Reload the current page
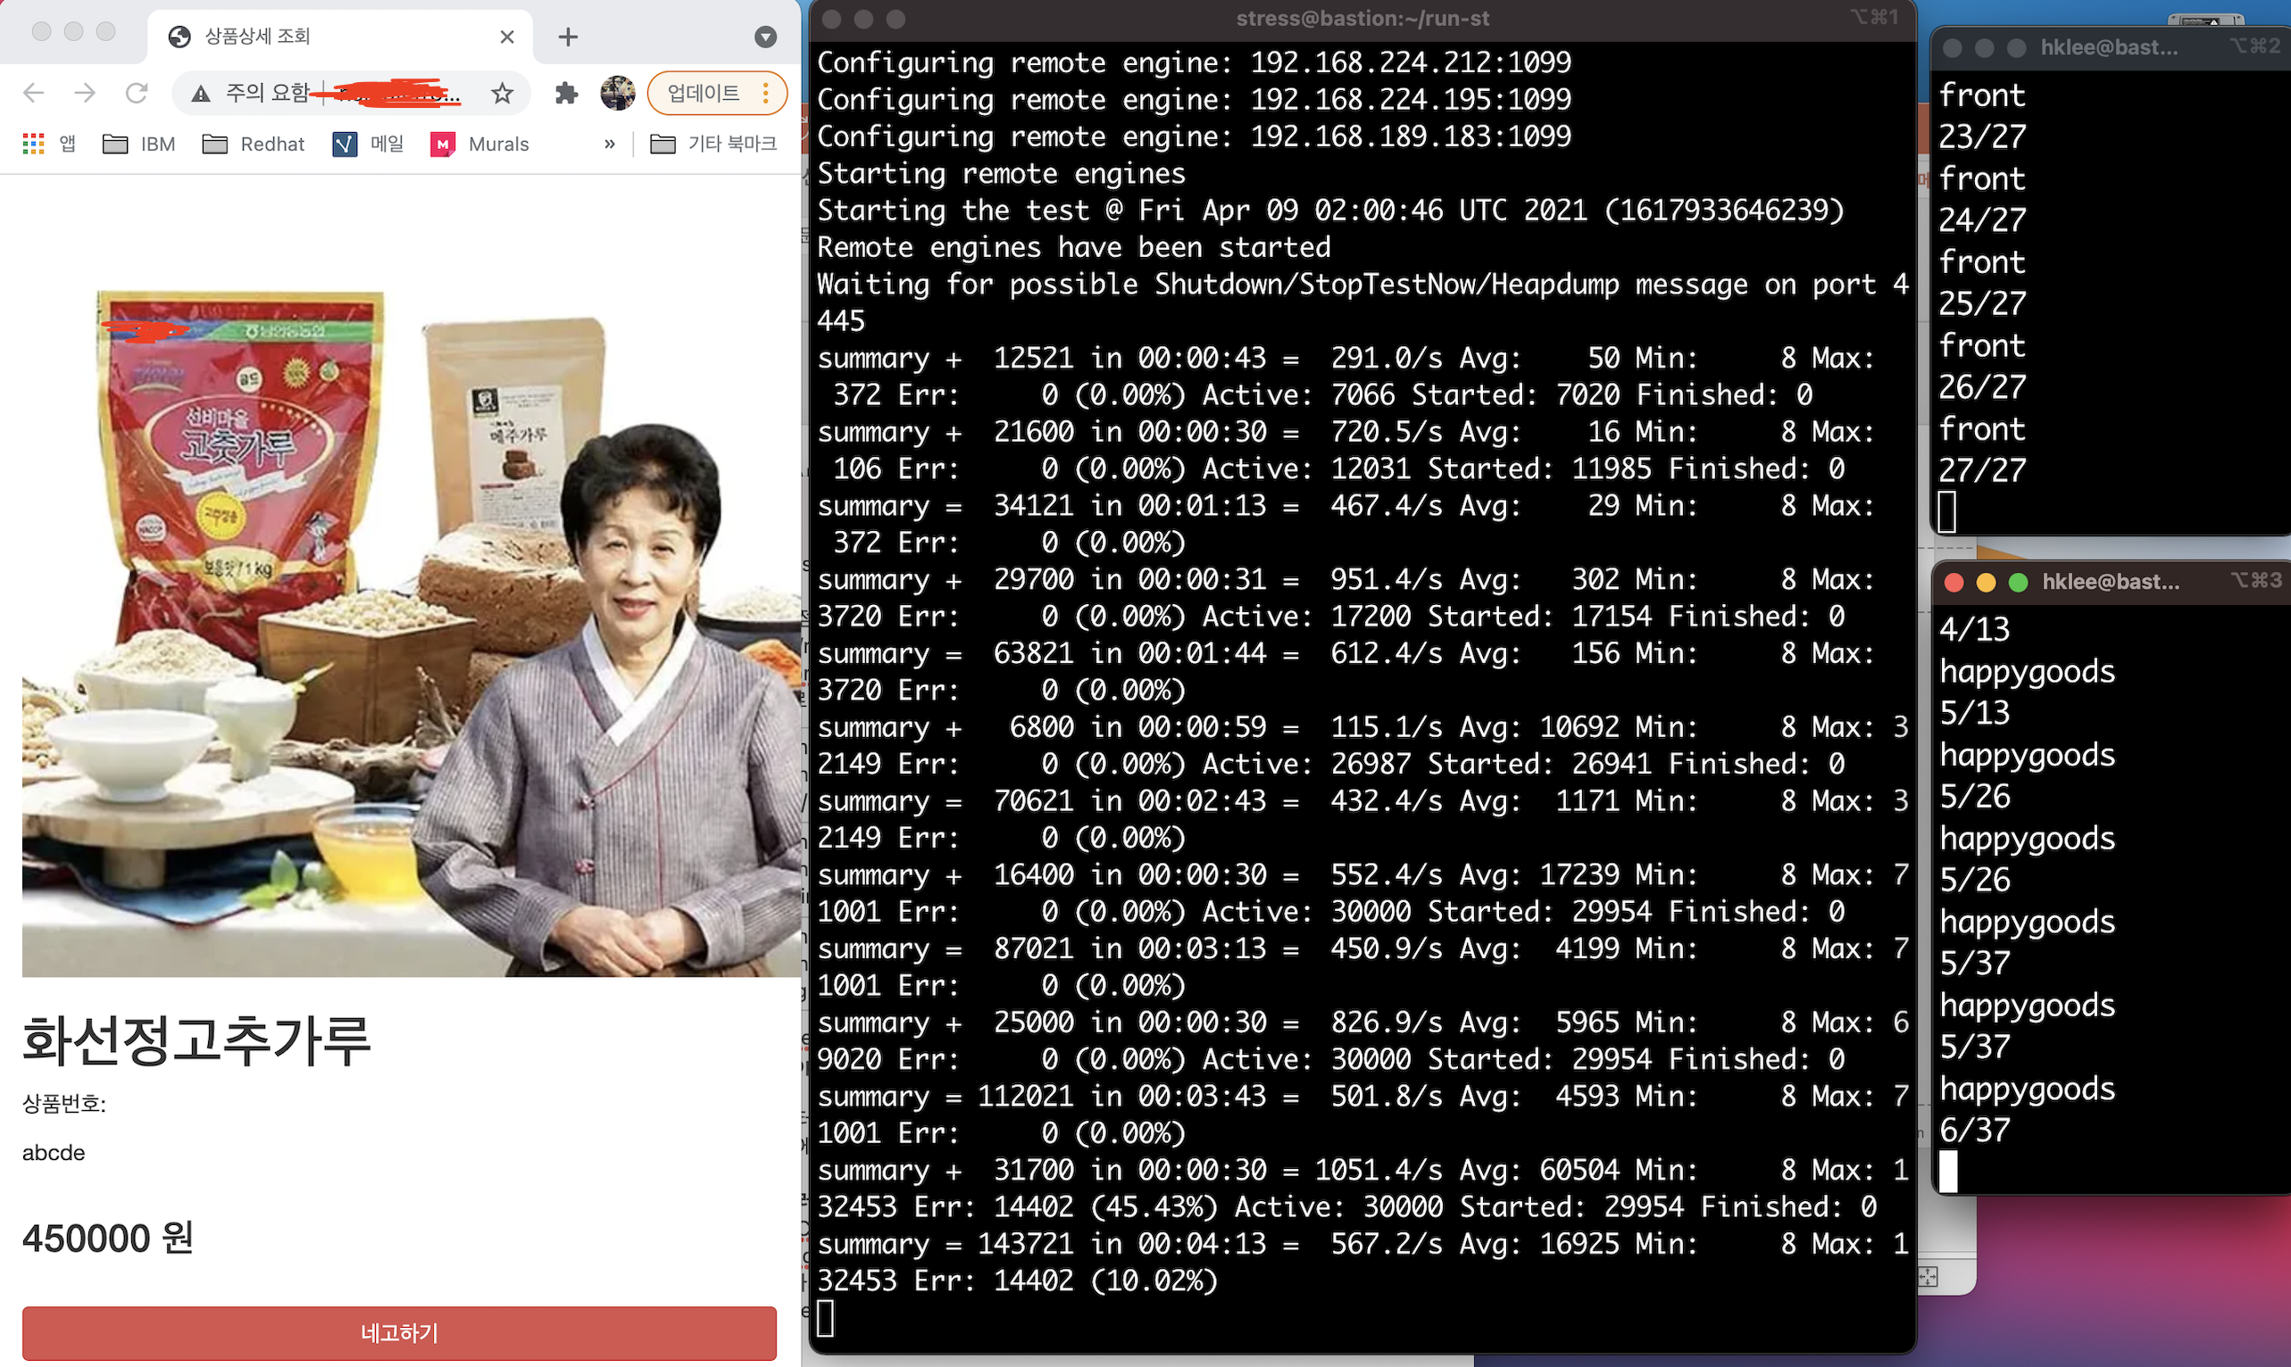Viewport: 2291px width, 1367px height. [x=137, y=92]
